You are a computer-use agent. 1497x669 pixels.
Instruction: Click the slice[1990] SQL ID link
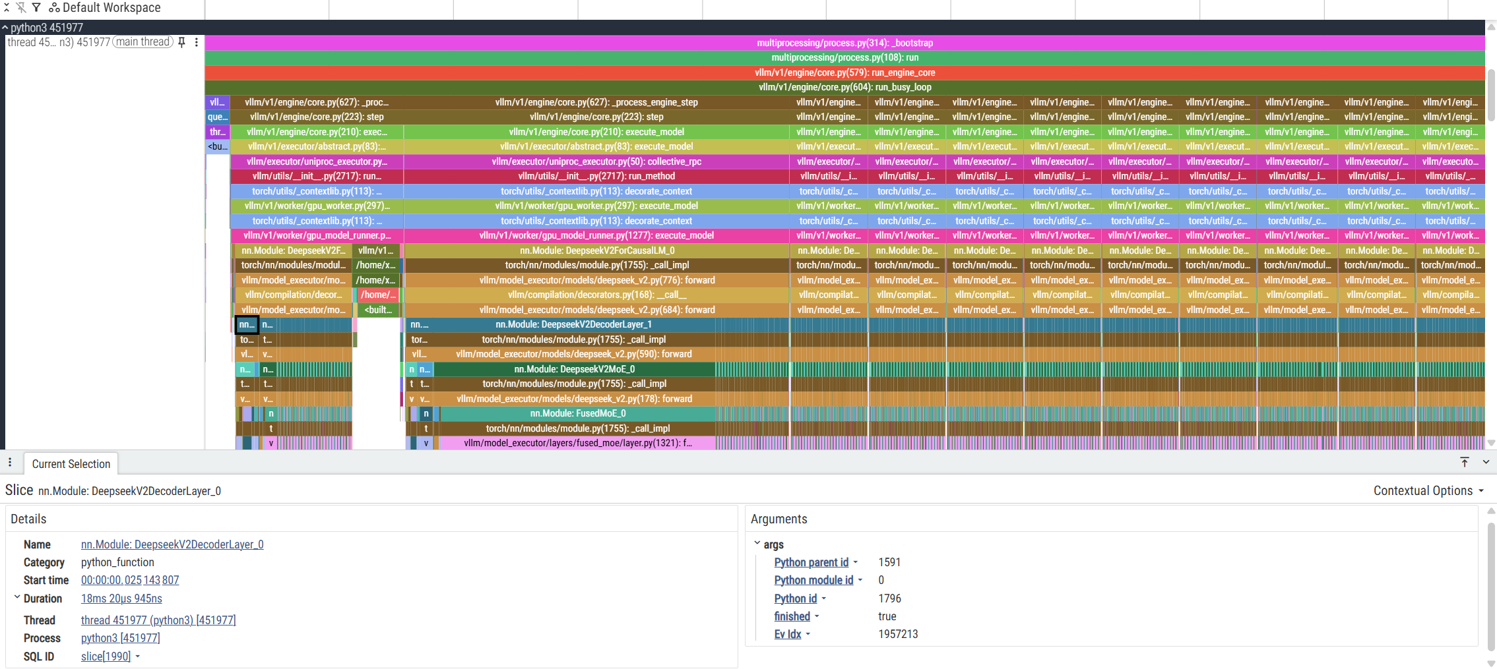pos(106,656)
